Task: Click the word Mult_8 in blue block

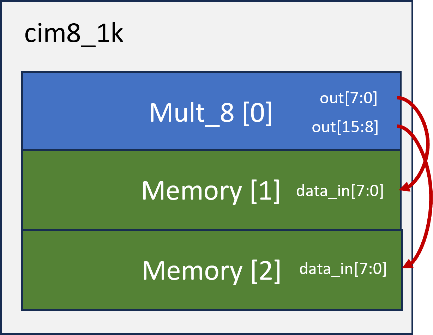Action: click(x=192, y=113)
